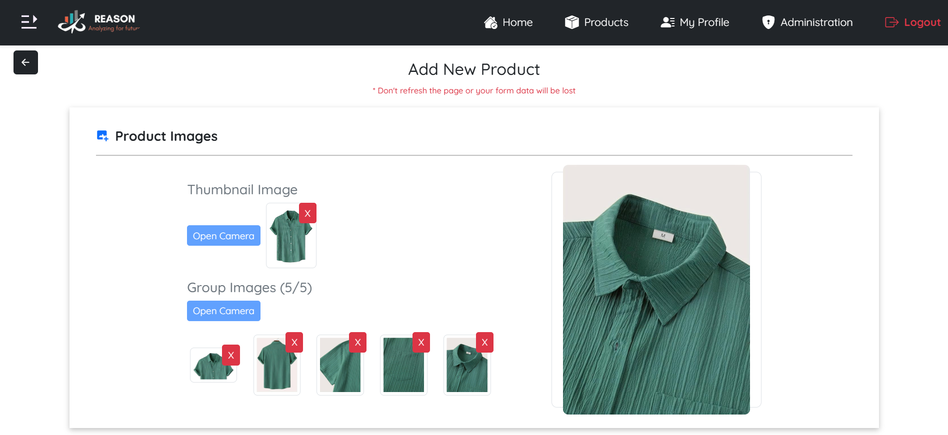The height and width of the screenshot is (435, 948).
Task: Go to the Home page
Action: [508, 22]
